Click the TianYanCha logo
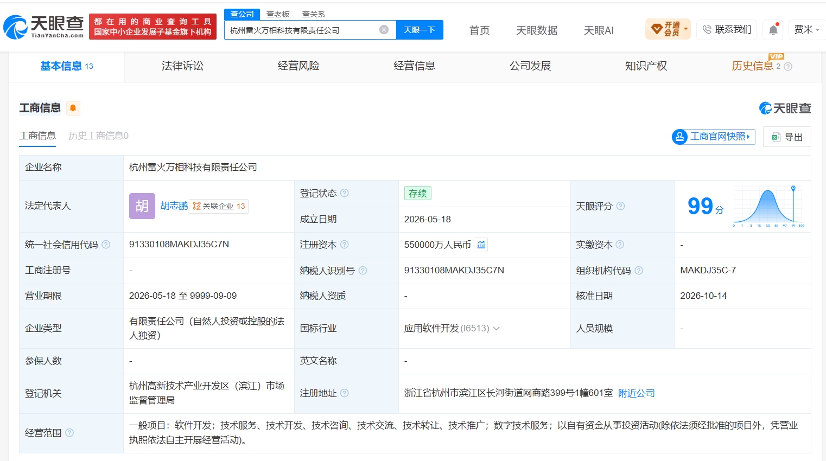This screenshot has width=826, height=461. click(44, 27)
